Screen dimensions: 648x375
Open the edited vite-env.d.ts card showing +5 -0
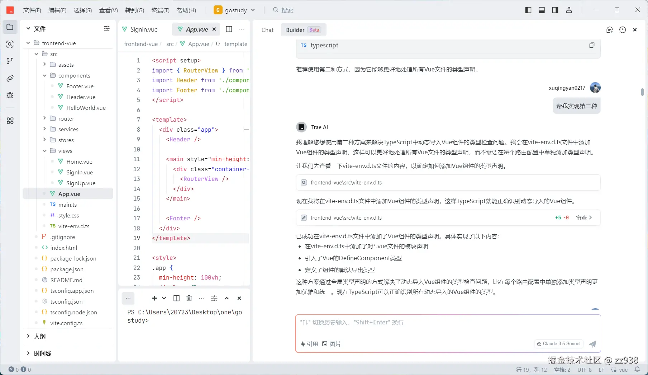point(448,217)
